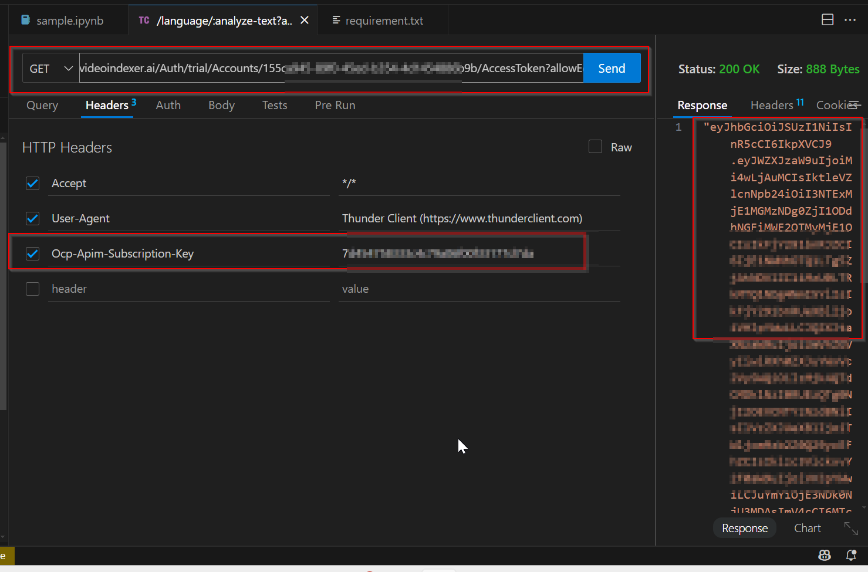This screenshot has height=572, width=868.
Task: Open the response panel options menu icon
Action: pos(855,104)
